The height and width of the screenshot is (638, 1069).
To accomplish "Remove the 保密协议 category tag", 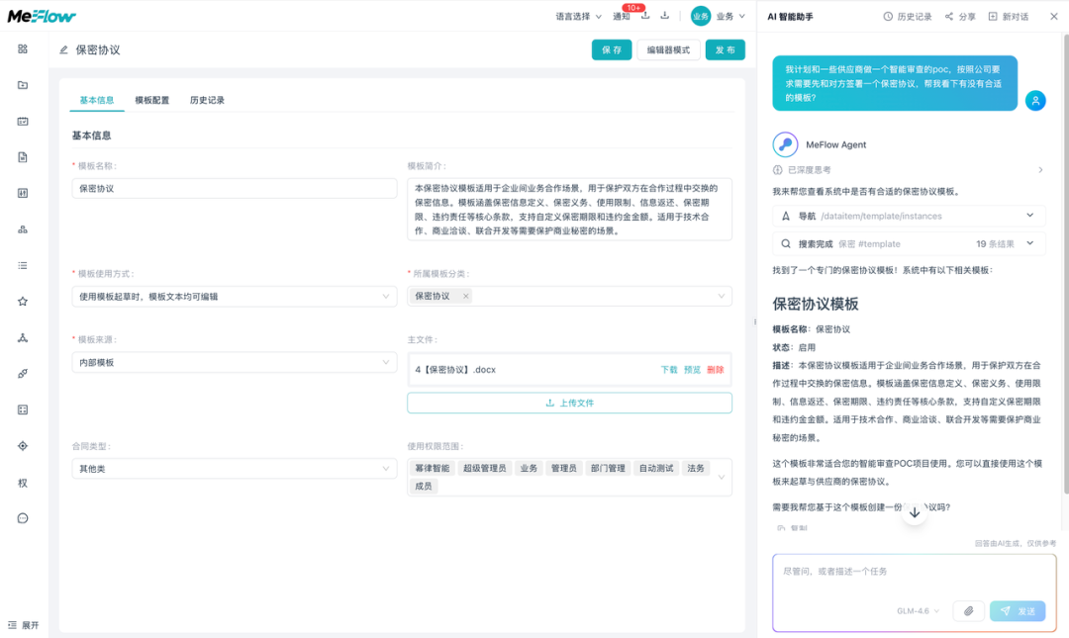I will tap(465, 296).
